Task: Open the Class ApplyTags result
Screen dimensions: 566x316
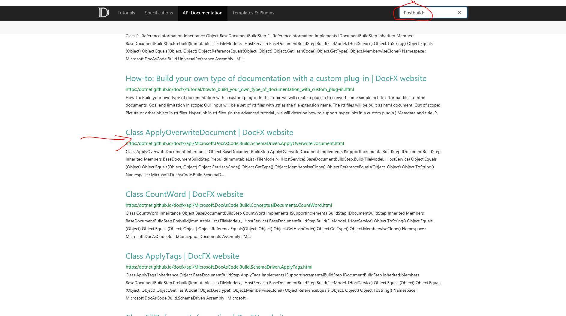Action: click(x=182, y=256)
